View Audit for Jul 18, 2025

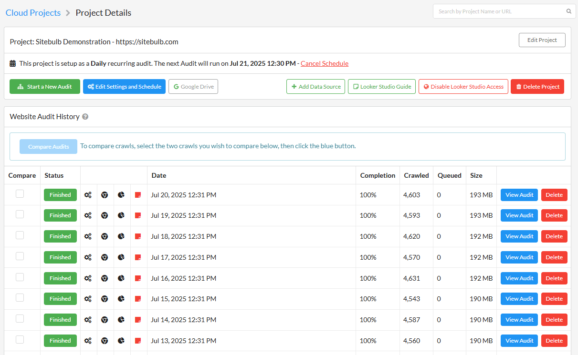click(x=519, y=236)
